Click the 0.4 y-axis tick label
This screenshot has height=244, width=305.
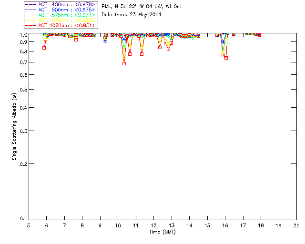pos(23,108)
